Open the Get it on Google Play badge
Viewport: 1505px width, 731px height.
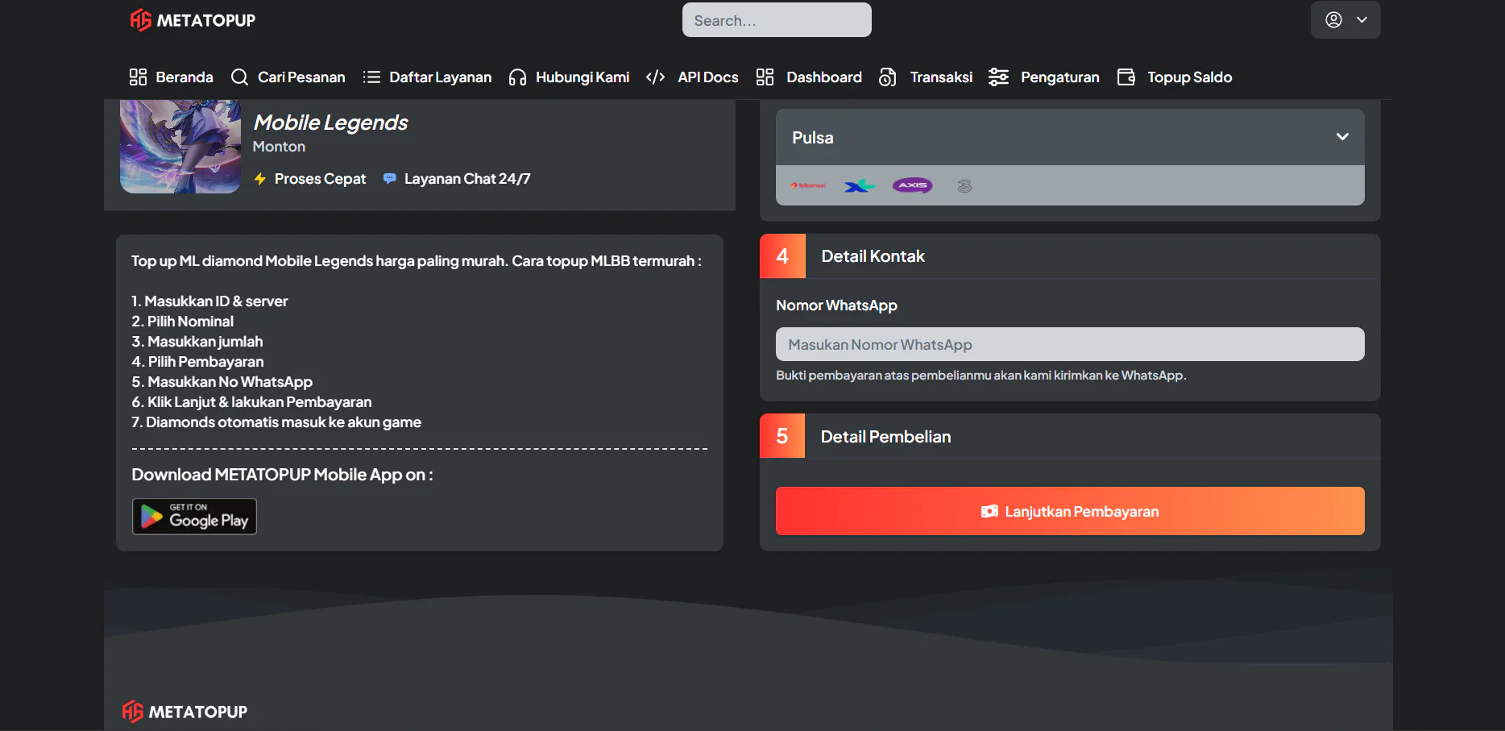click(194, 517)
